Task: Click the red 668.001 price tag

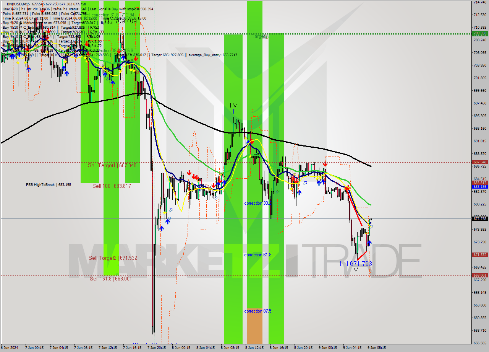Action: pos(480,275)
